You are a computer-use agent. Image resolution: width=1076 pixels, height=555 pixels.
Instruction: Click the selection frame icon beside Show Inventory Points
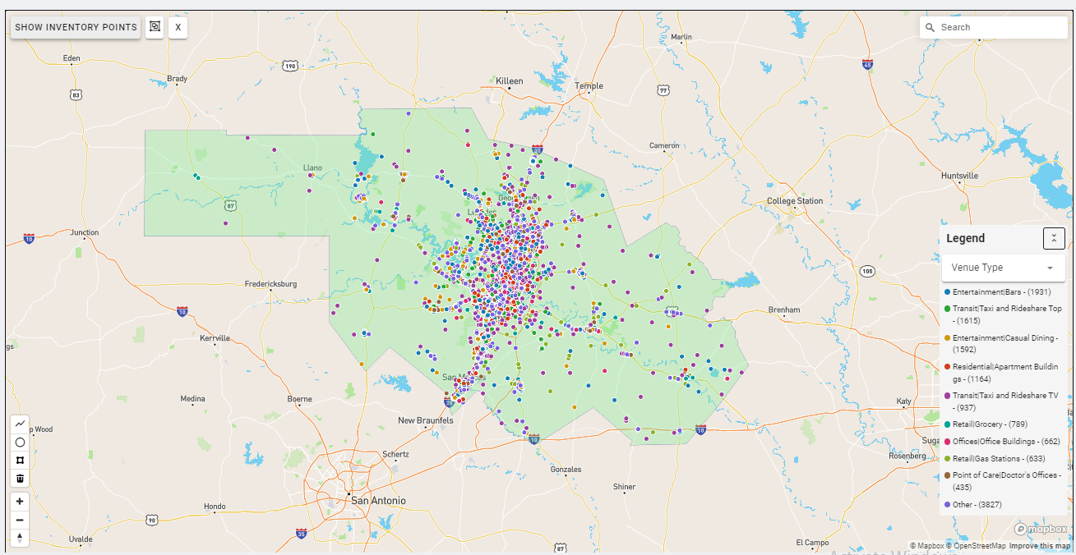pos(155,27)
